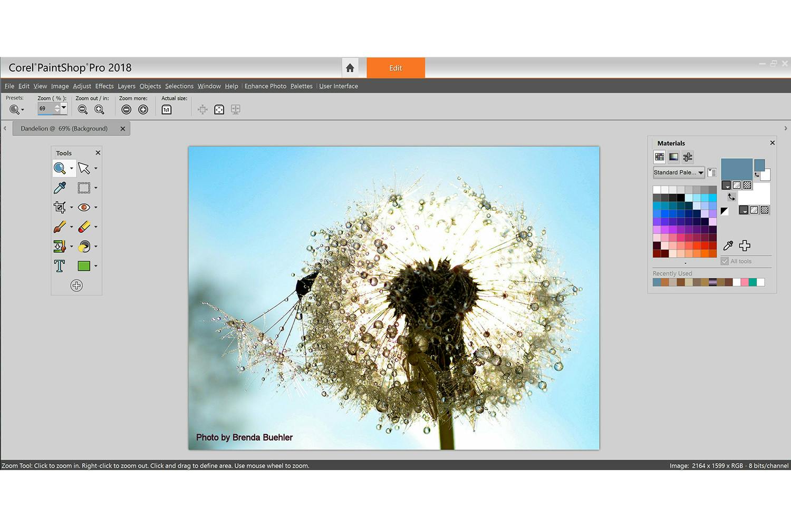791x527 pixels.
Task: Open the Zoom tool flyout arrow
Action: coord(72,168)
